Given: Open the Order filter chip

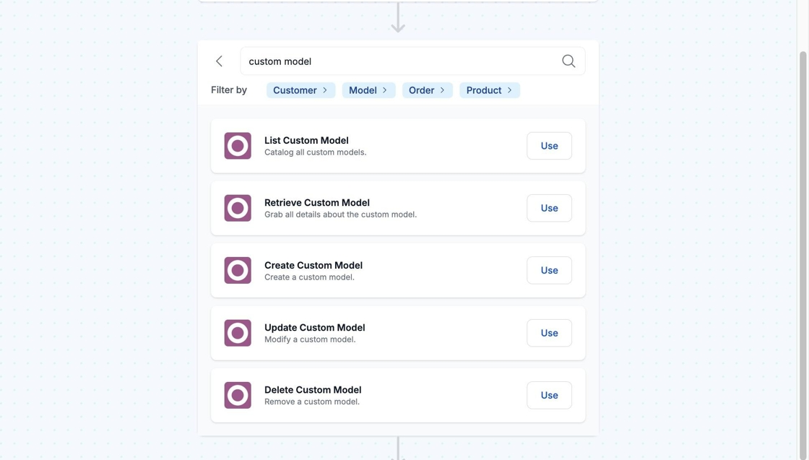Looking at the screenshot, I should coord(427,90).
